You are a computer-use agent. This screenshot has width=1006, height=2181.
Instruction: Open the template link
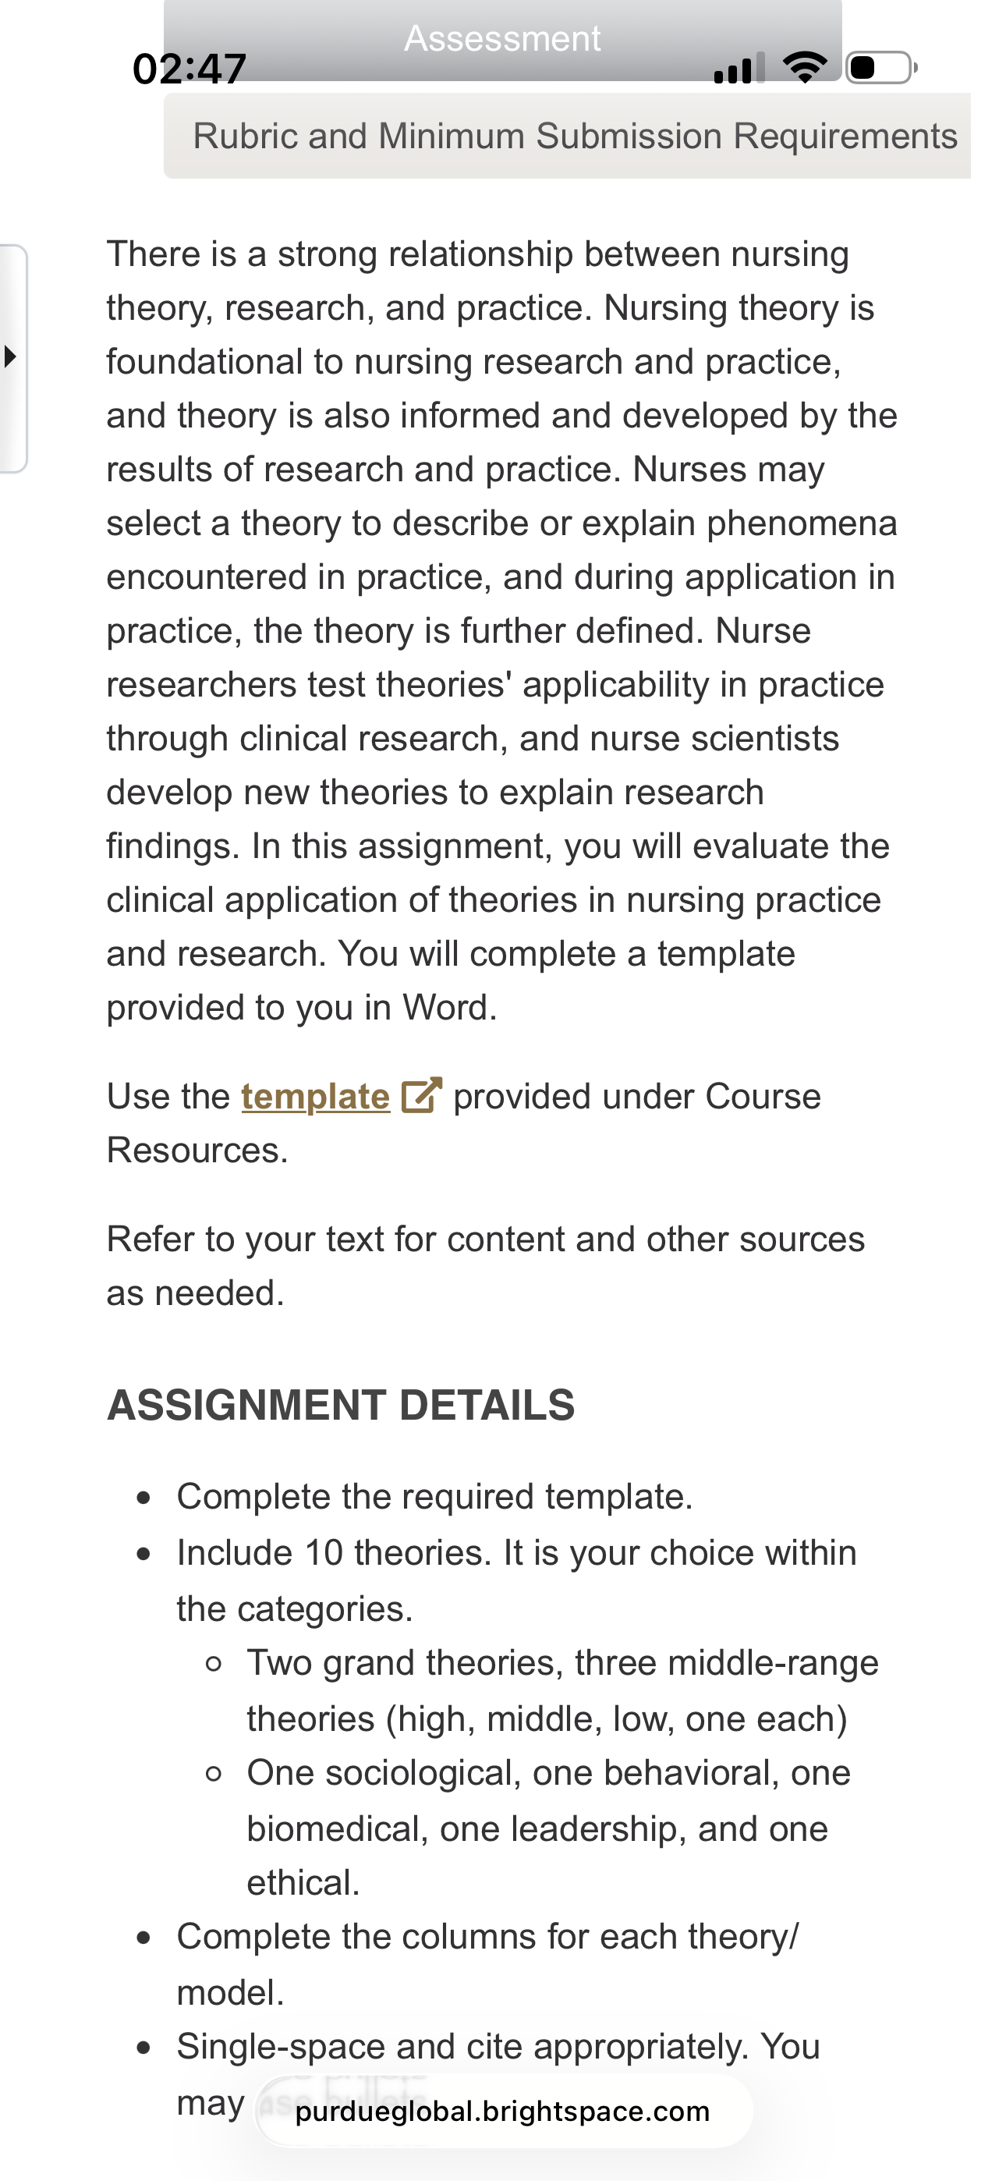315,1097
